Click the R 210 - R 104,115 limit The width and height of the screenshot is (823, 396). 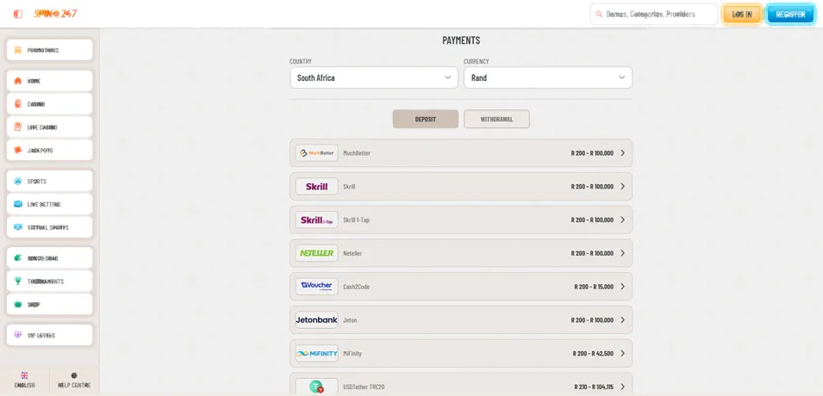point(593,387)
